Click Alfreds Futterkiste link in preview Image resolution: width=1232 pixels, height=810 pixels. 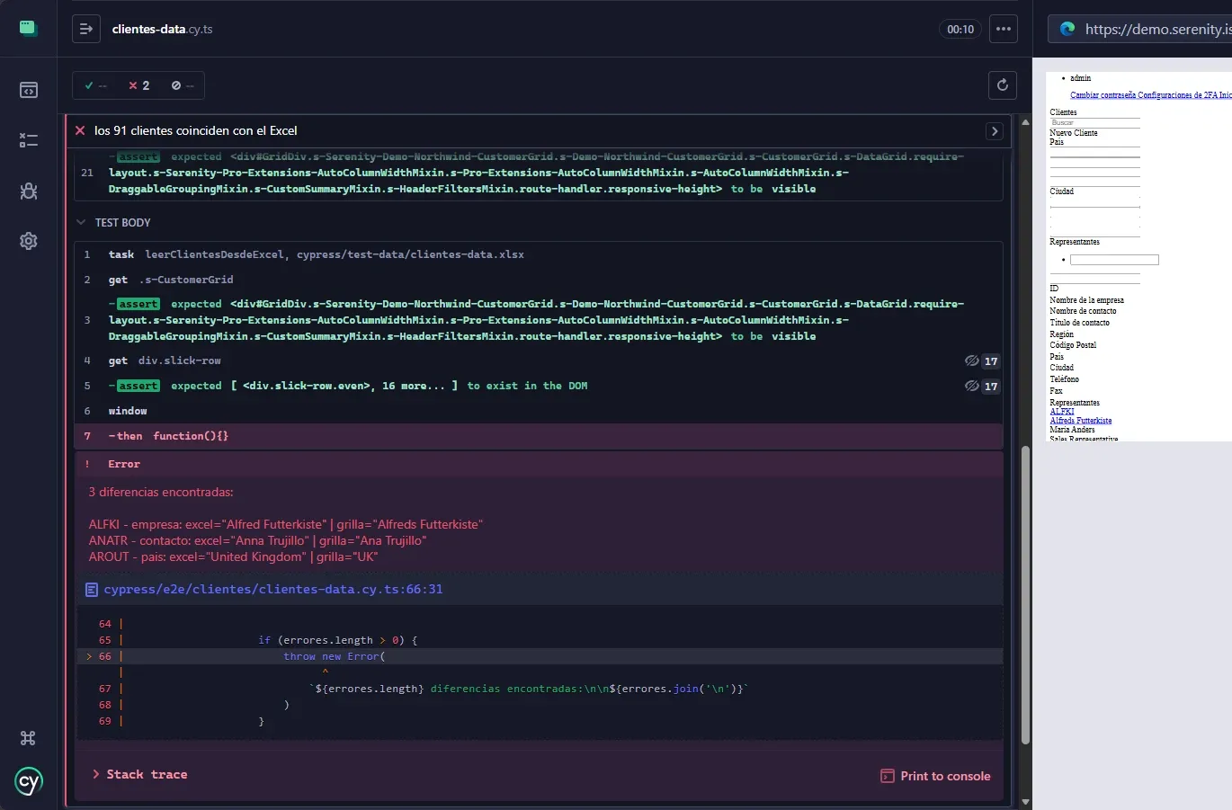[x=1081, y=421]
